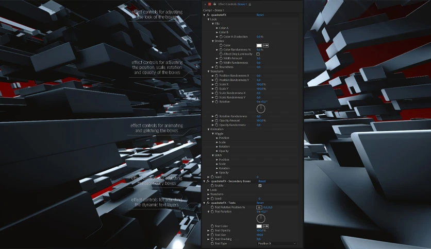431x249 pixels.
Task: Click eyedropper next to Strokes Color swatch
Action: tap(266, 45)
